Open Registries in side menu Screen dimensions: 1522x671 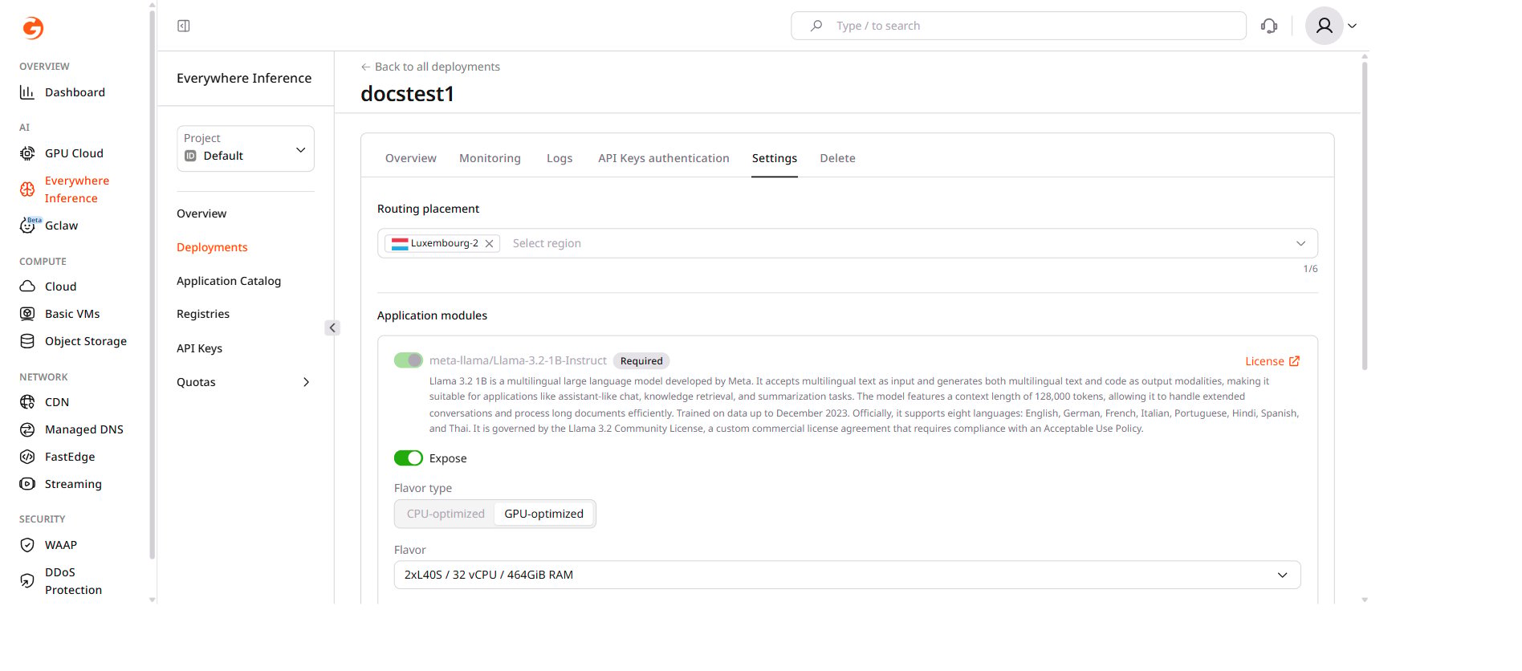coord(203,314)
